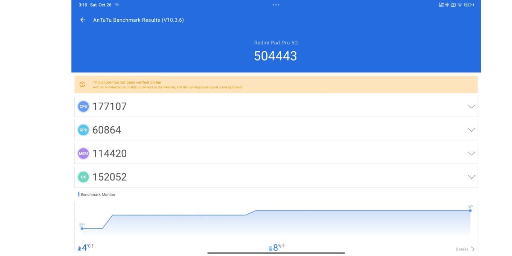This screenshot has height=256, width=512.
Task: Tap the total score 504443
Action: click(275, 56)
